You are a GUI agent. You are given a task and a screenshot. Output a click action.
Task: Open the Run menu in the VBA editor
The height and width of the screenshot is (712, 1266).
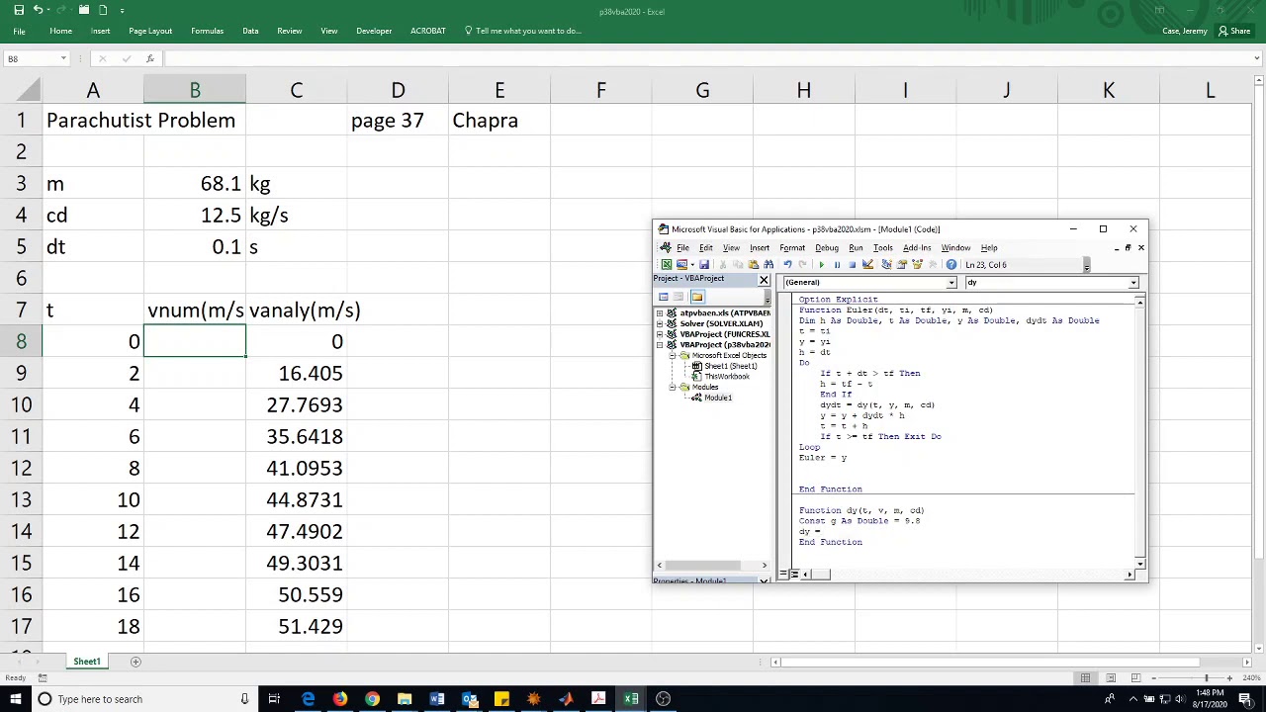[856, 248]
